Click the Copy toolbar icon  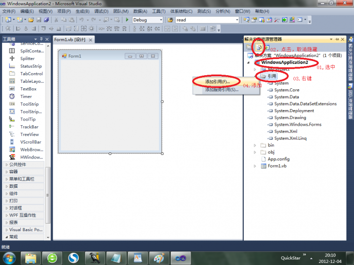[64, 20]
